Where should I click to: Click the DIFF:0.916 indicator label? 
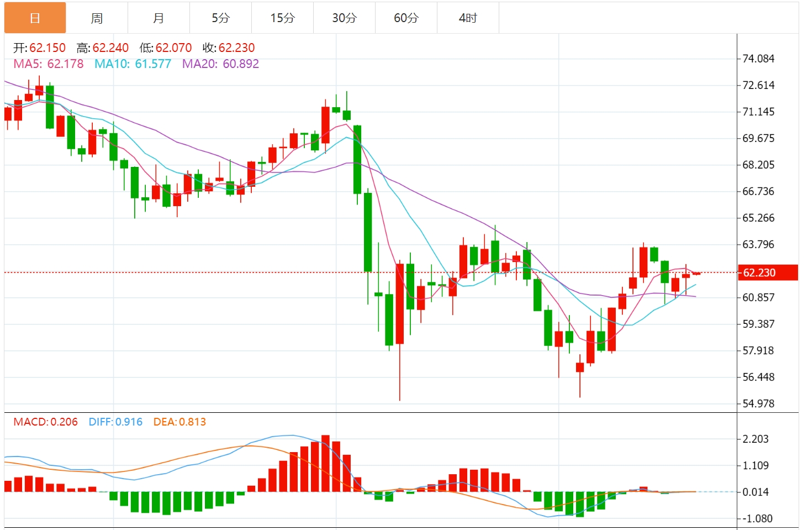[x=115, y=422]
